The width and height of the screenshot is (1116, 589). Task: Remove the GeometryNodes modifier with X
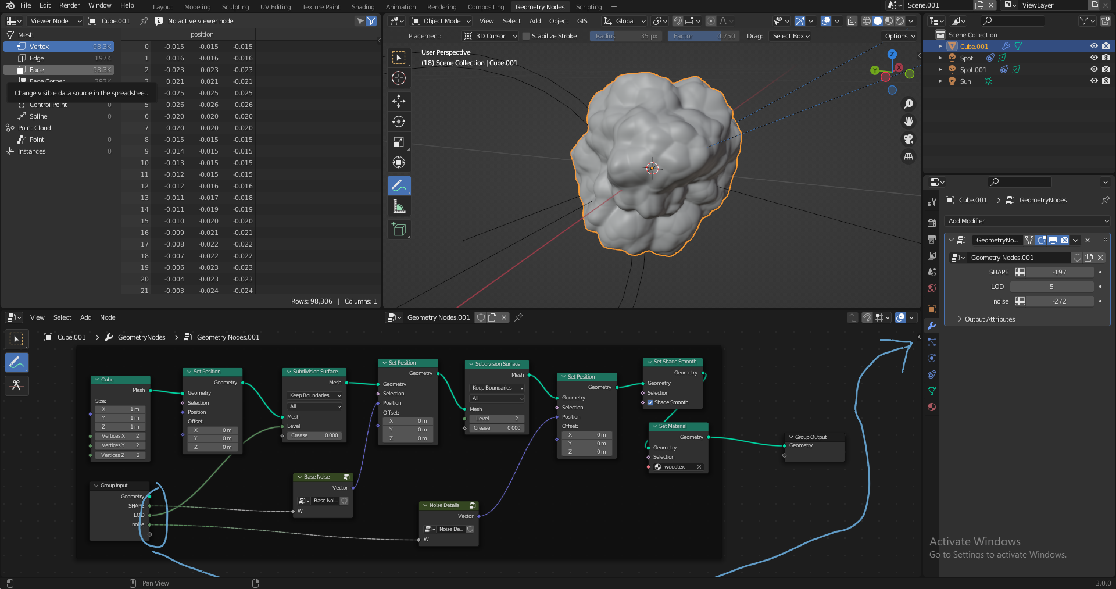1088,240
